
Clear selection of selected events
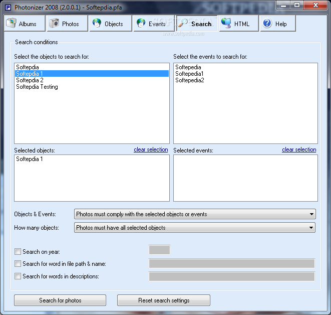(x=299, y=149)
